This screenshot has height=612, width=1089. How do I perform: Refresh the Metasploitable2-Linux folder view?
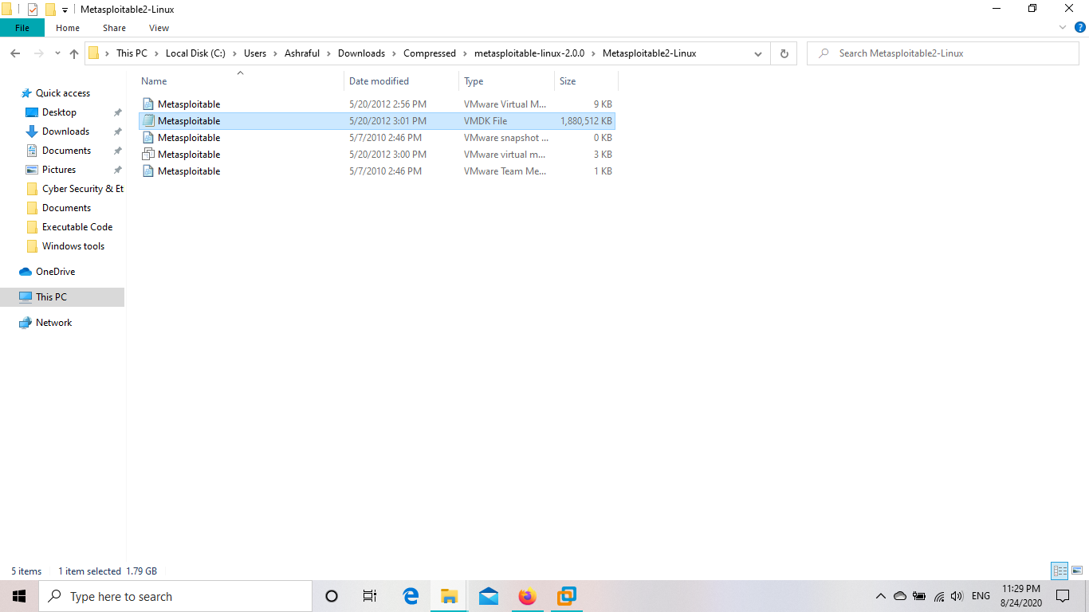click(784, 53)
